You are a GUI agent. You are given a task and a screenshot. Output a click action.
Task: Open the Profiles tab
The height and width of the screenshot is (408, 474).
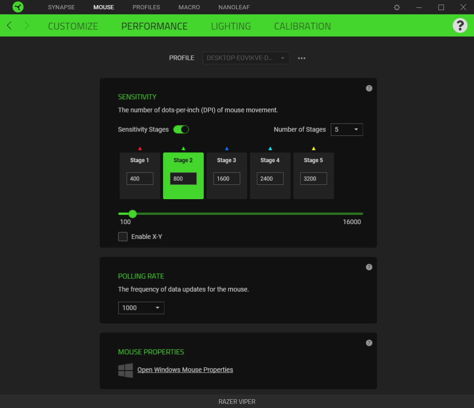pyautogui.click(x=146, y=7)
